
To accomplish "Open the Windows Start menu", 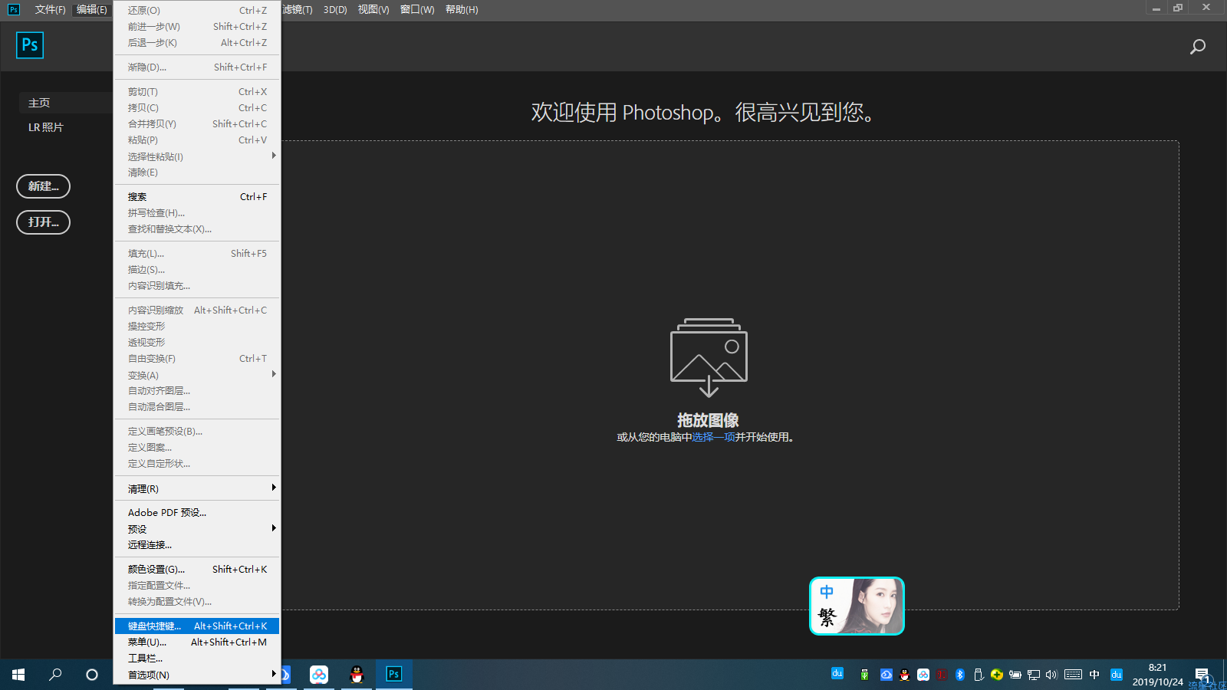I will pos(18,675).
